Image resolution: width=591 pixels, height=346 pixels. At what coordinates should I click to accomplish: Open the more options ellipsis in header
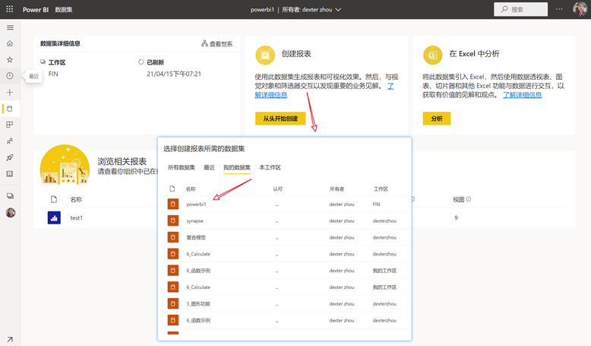tap(559, 9)
